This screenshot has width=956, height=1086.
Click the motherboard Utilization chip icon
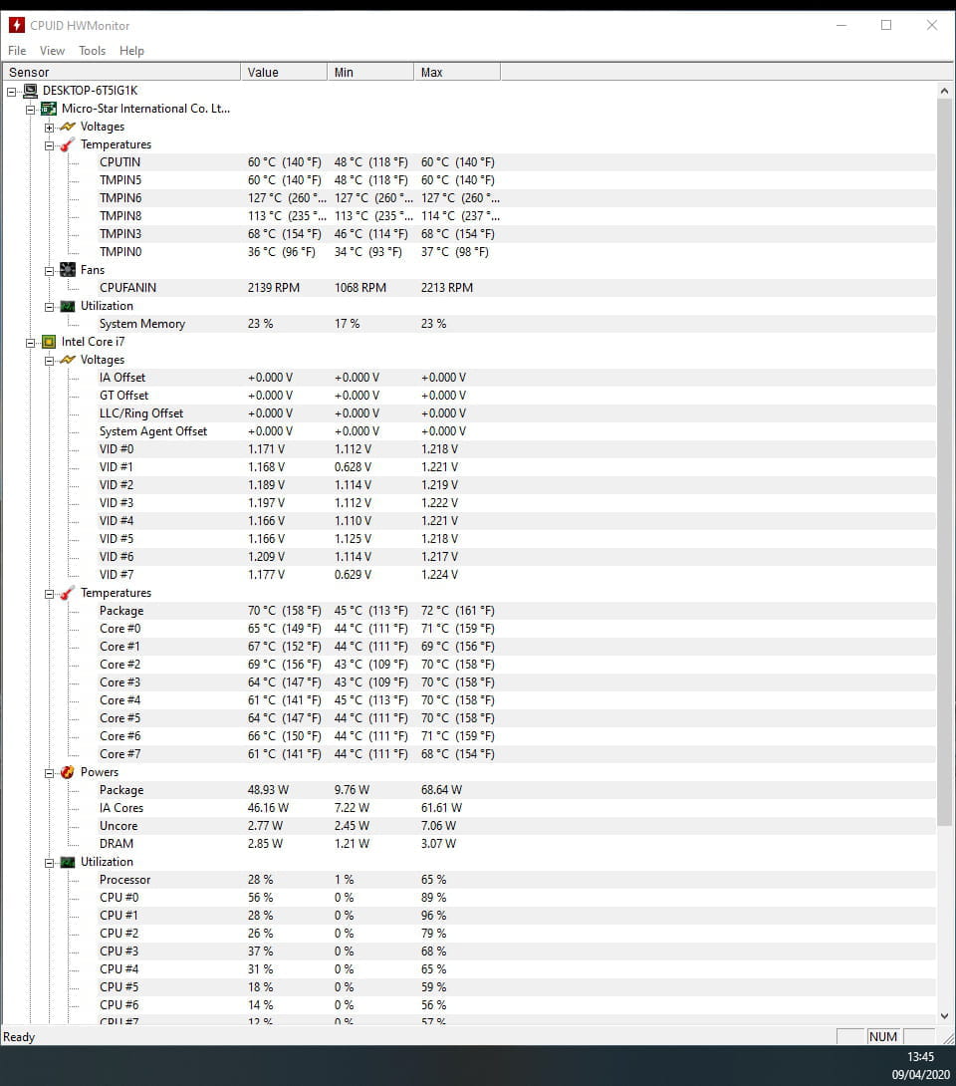click(x=67, y=306)
